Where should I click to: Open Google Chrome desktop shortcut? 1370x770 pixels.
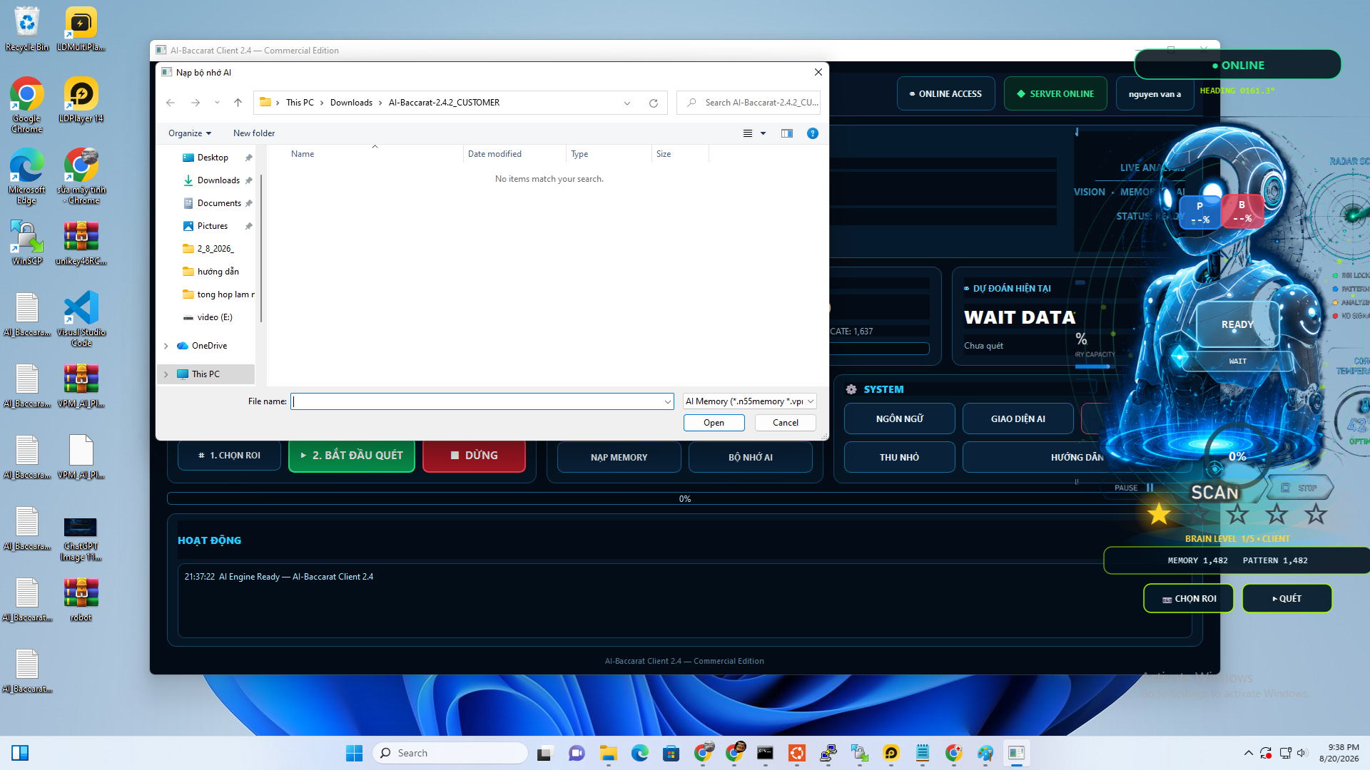click(27, 105)
